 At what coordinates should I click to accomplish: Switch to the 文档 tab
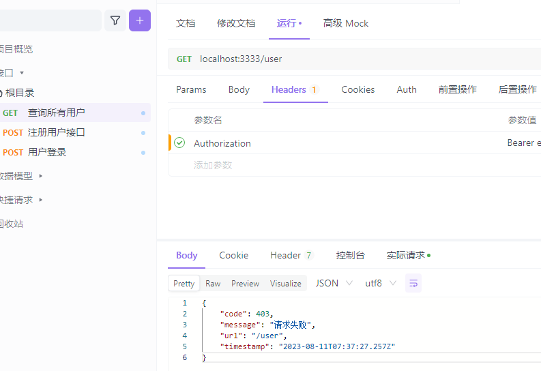(x=186, y=23)
